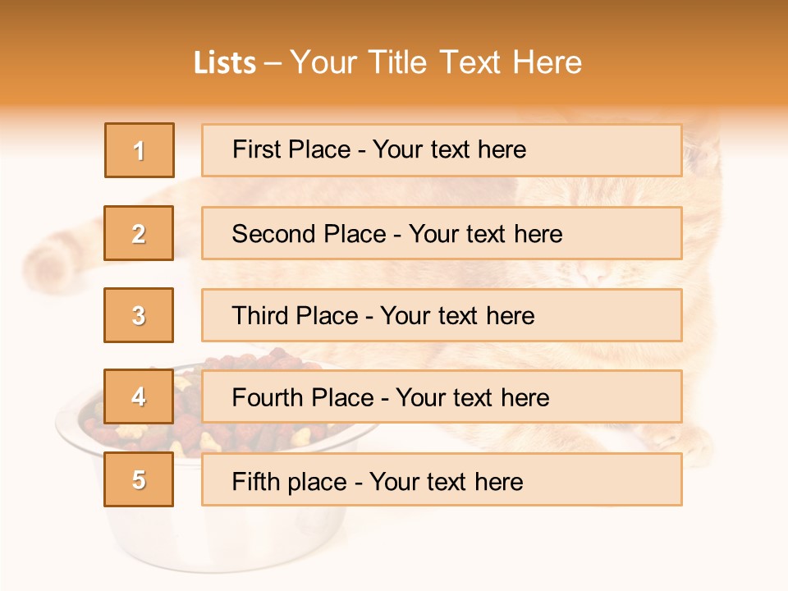Click the number 3 box

139,315
